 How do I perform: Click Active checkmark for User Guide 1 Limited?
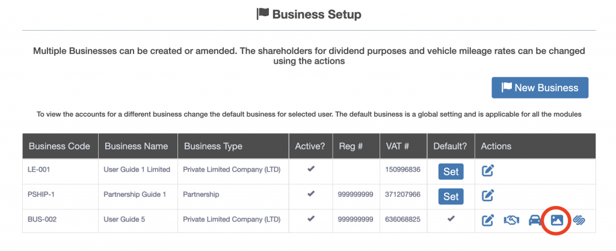click(311, 169)
